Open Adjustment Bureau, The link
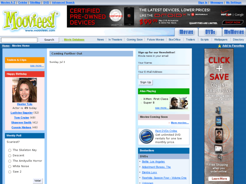This screenshot has width=246, height=184. point(156,167)
